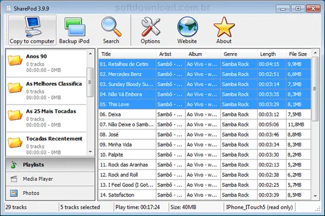Select track 12. Rock and Roll
Viewport: 325px width, 216px height.
[204, 175]
